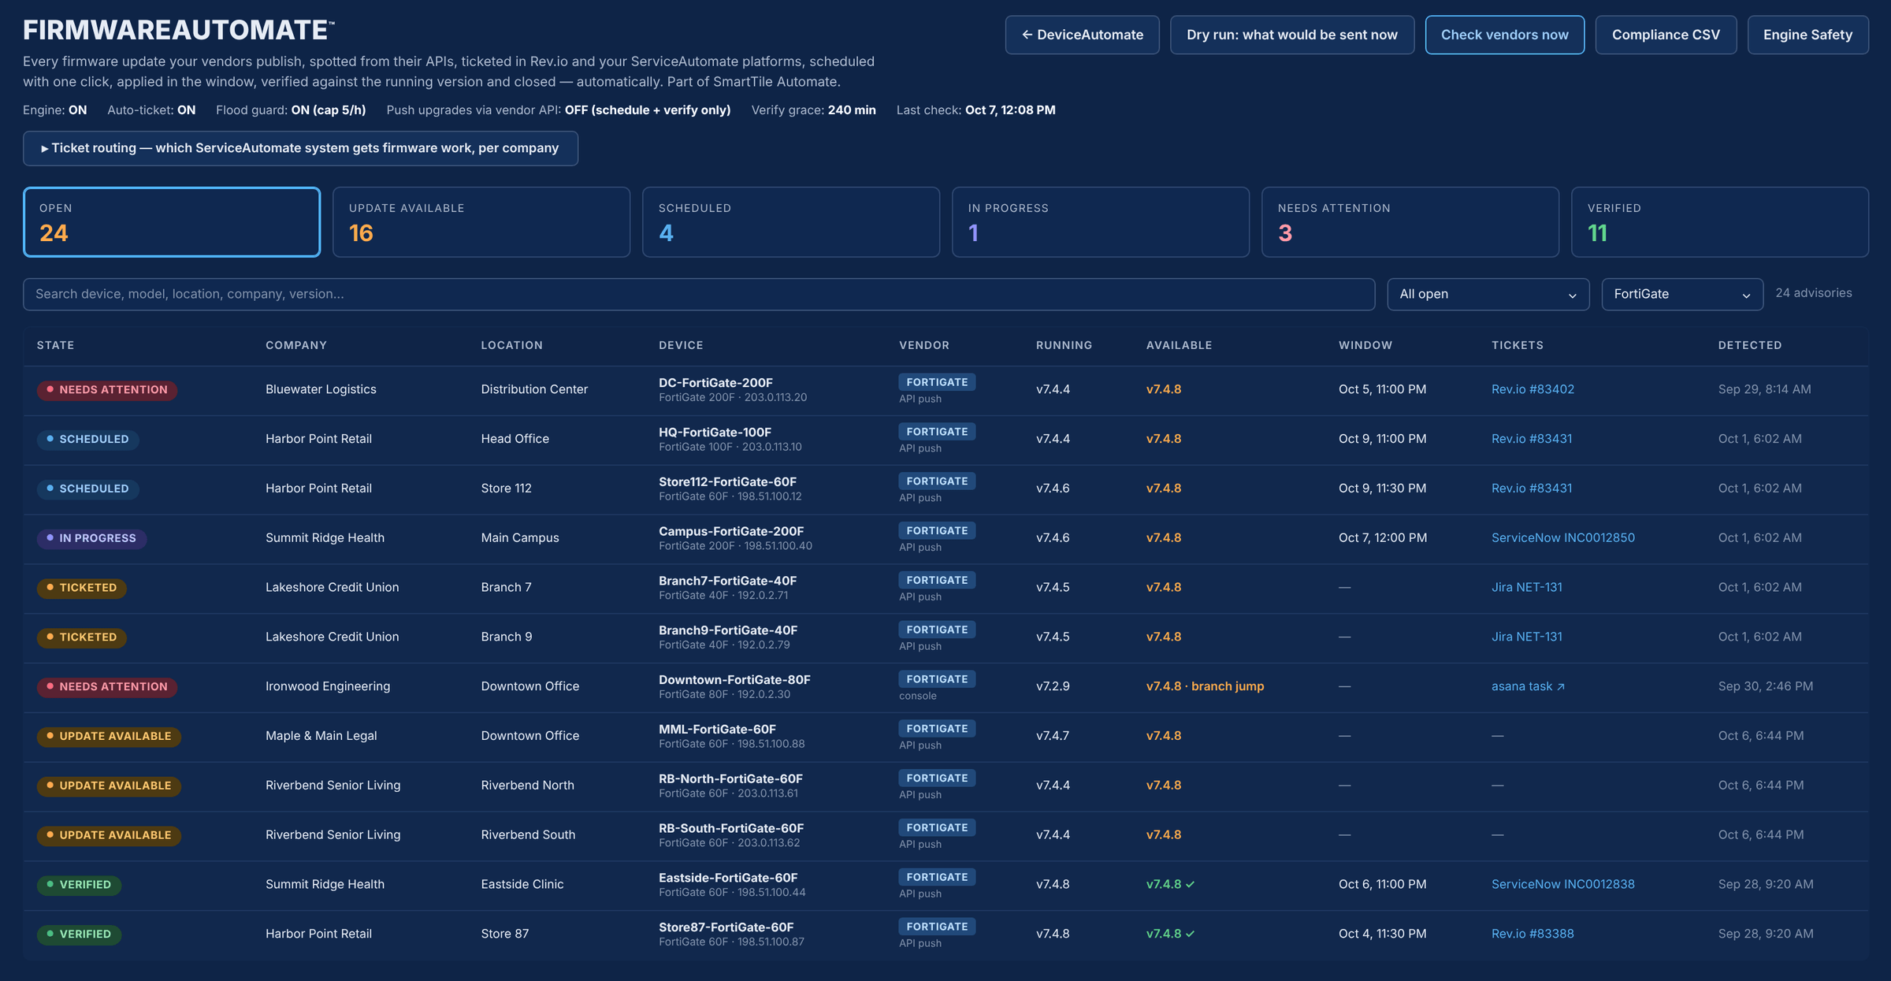Filter by Update Available 16 card

[481, 222]
